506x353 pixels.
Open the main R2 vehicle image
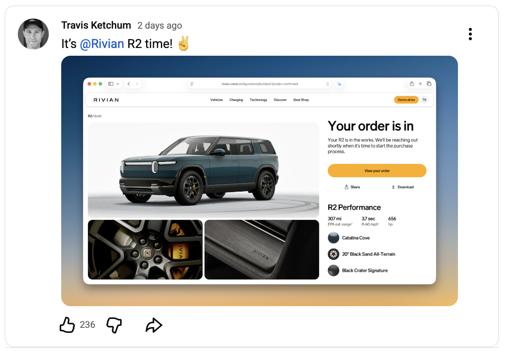point(203,170)
